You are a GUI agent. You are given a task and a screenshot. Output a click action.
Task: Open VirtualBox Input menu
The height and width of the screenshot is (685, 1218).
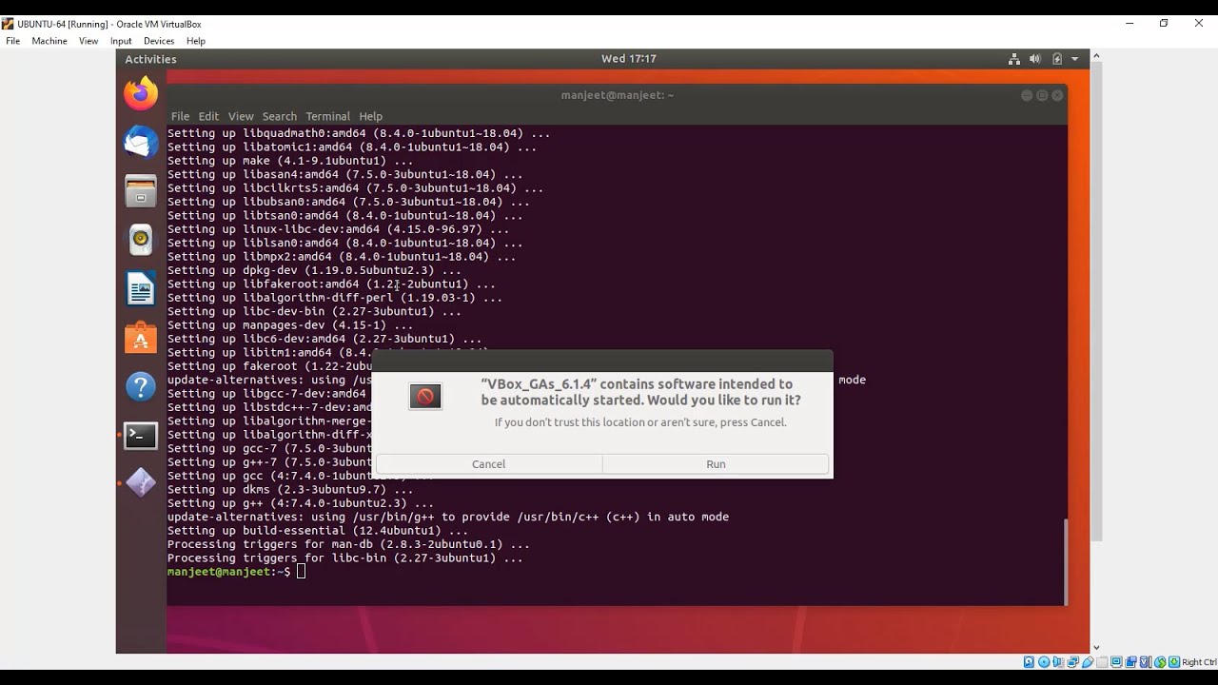click(121, 41)
